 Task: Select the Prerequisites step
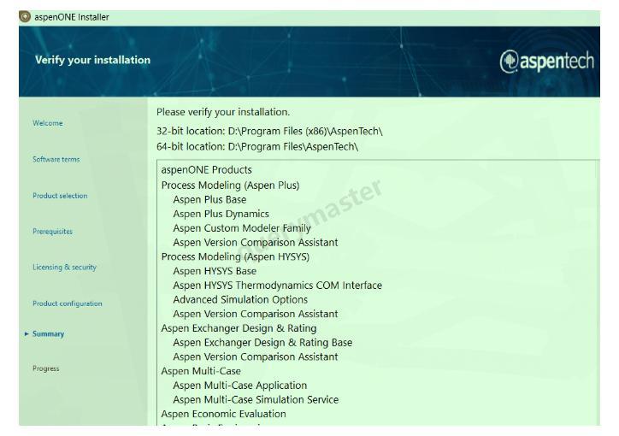point(52,232)
